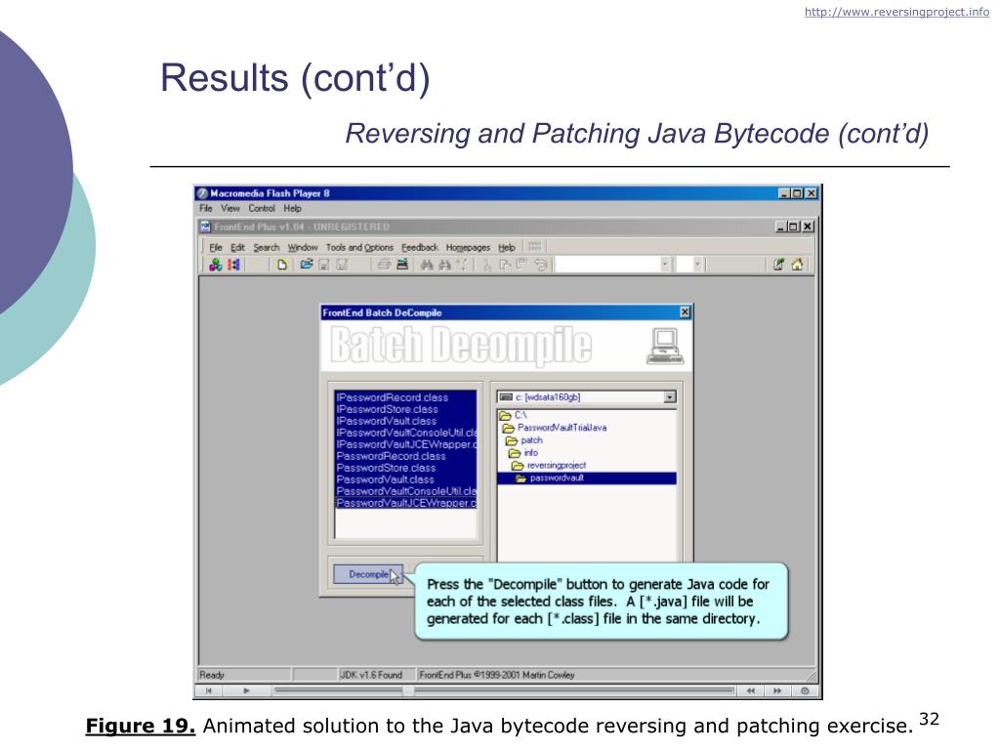Select PasswordVaultJCEWrapper.class in the file list
This screenshot has height=750, width=1000.
click(x=405, y=503)
